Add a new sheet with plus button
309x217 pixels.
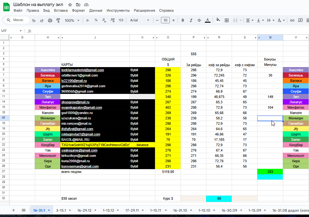coord(13,210)
